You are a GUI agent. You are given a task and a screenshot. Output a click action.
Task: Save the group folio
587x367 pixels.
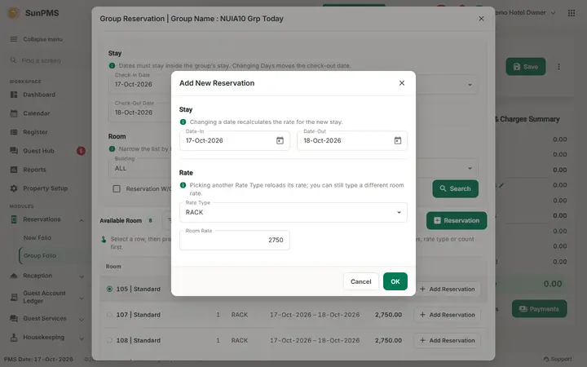[525, 67]
